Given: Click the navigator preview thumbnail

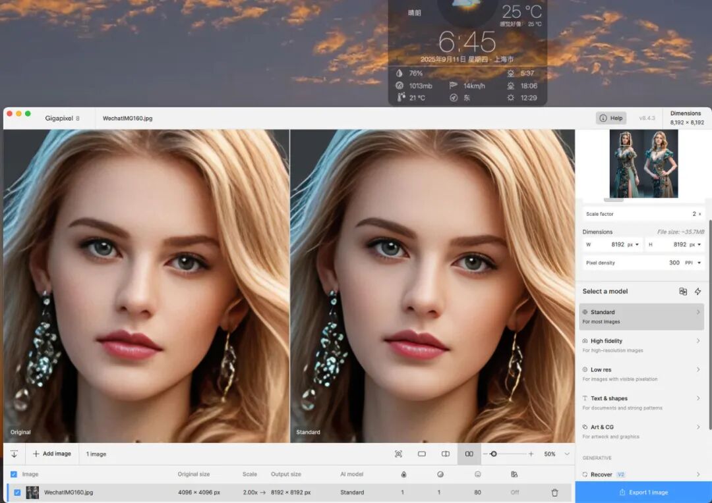Looking at the screenshot, I should point(643,164).
